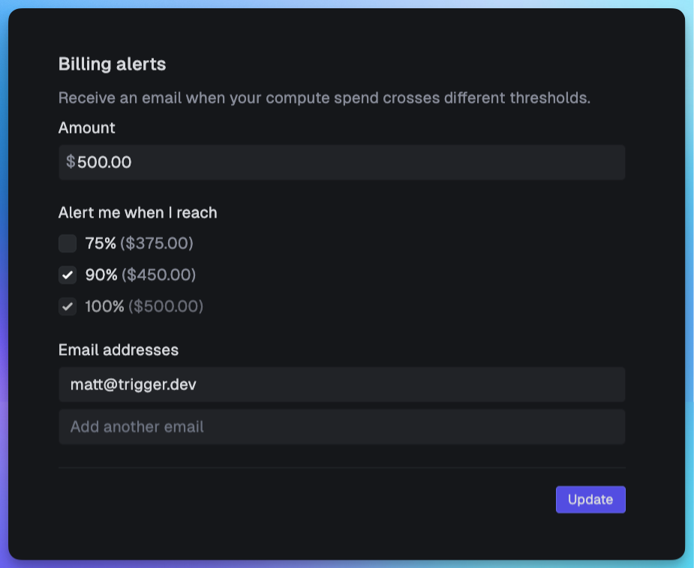The width and height of the screenshot is (694, 568).
Task: Click the 'Billing alerts' heading
Action: tap(111, 64)
